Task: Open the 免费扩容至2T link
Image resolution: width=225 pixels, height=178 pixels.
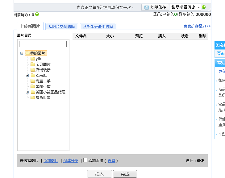Action: [x=197, y=26]
